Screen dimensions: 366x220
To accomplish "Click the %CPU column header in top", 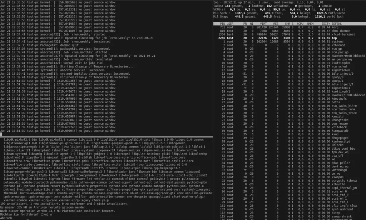I will tap(300, 23).
